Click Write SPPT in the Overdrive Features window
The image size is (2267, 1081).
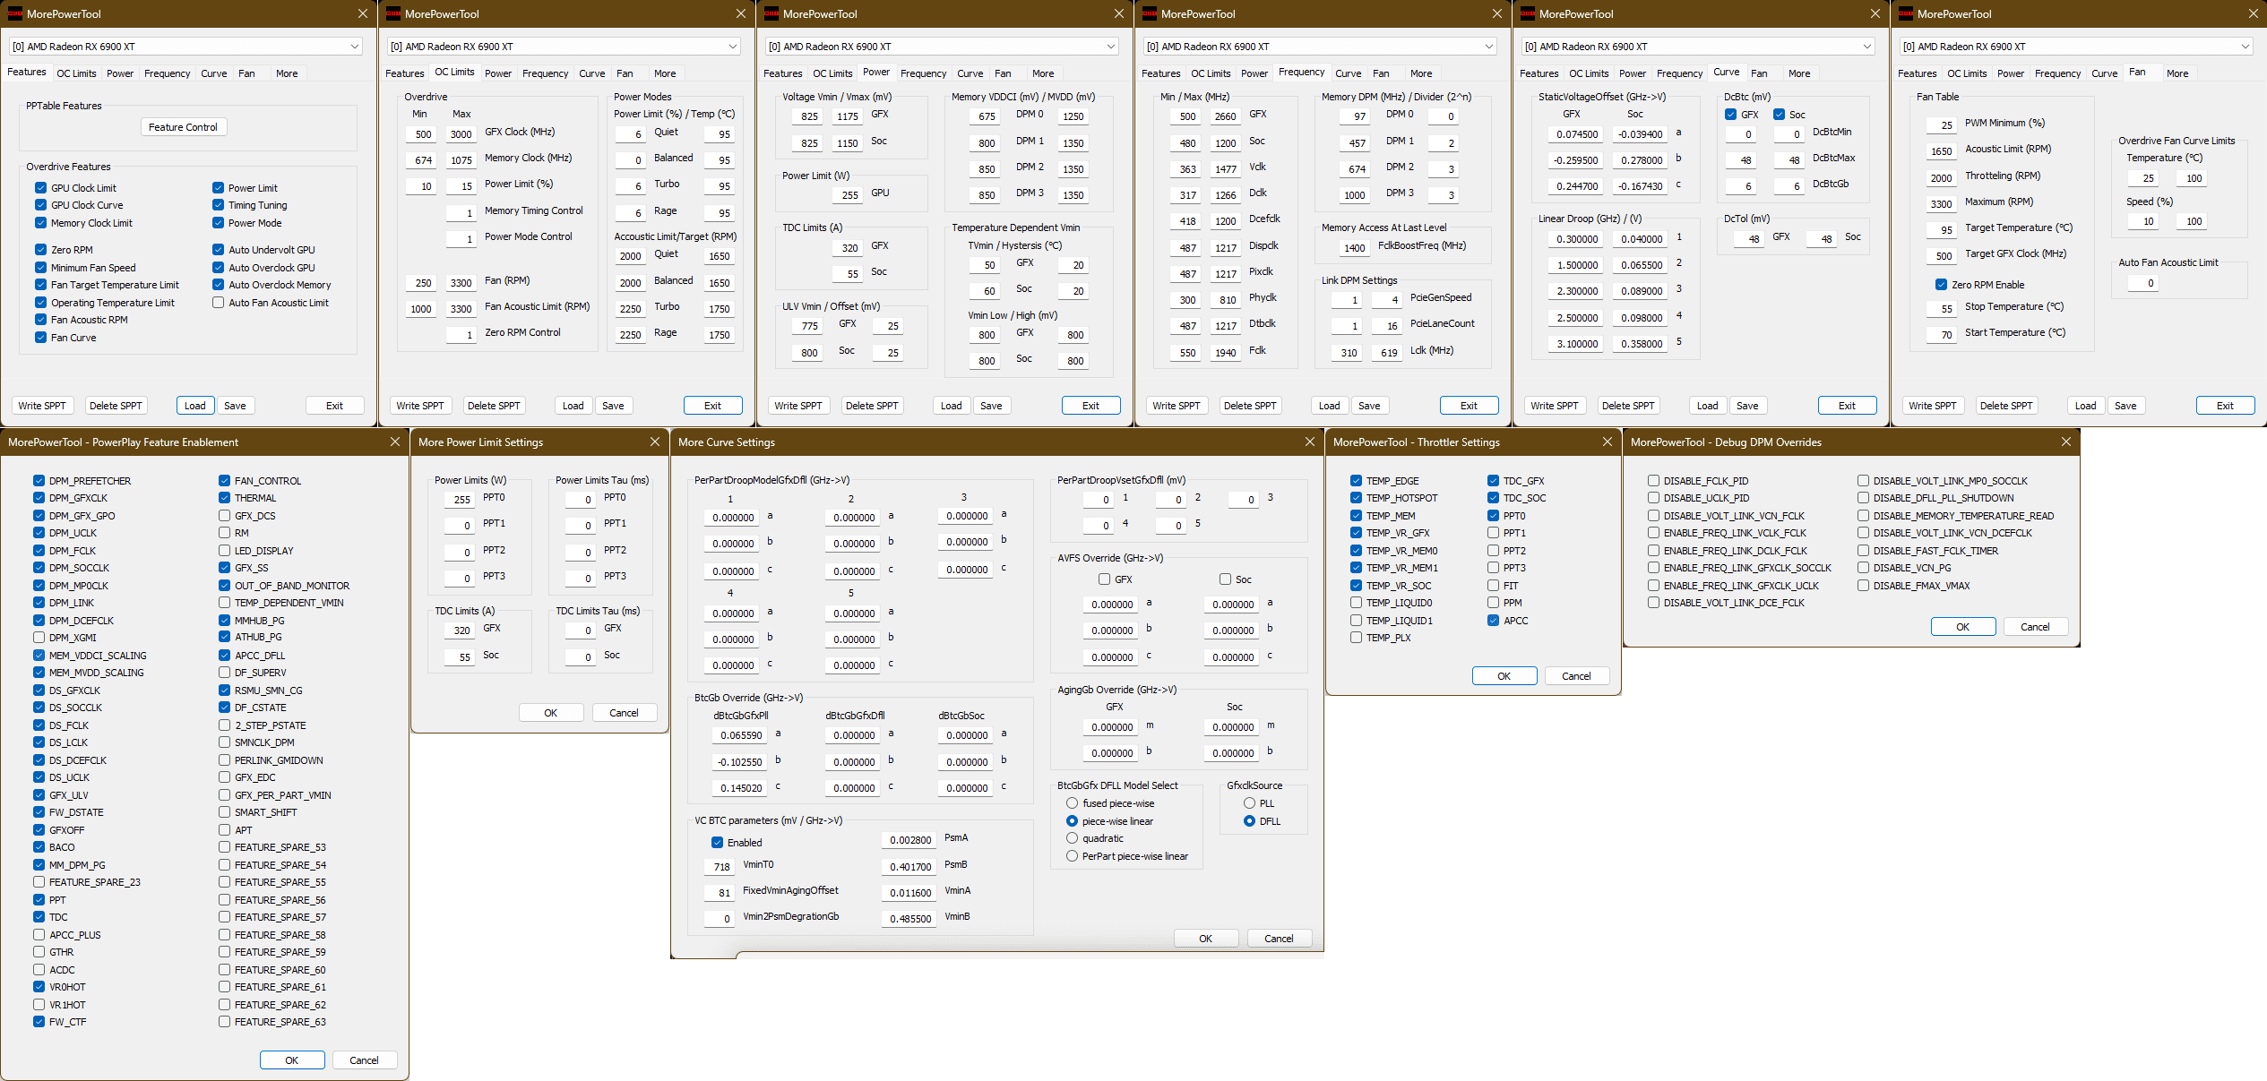[42, 406]
